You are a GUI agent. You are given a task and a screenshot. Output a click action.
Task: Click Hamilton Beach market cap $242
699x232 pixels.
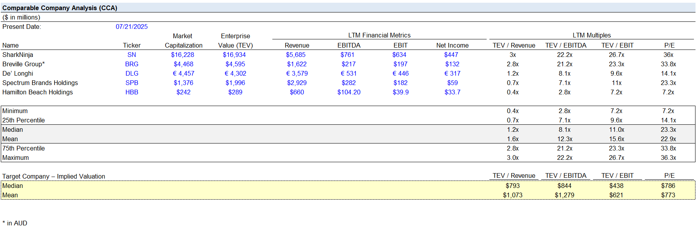[184, 92]
